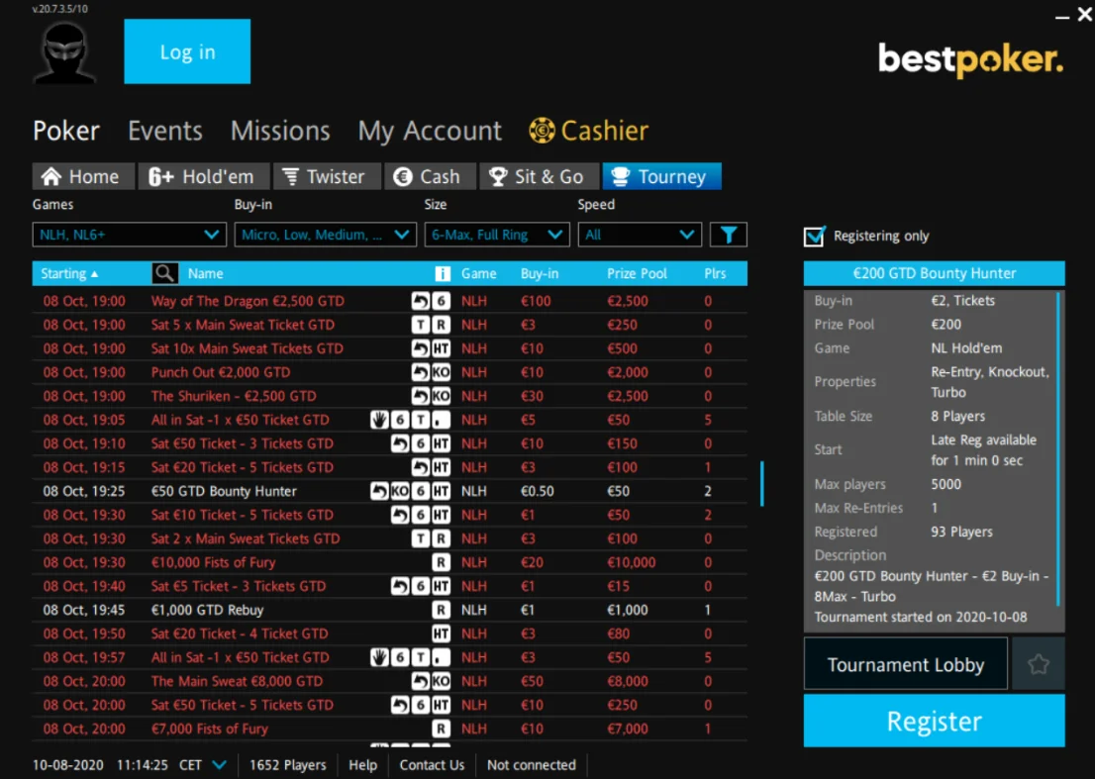Sort by the Buy-in column header
The width and height of the screenshot is (1095, 779).
(540, 273)
